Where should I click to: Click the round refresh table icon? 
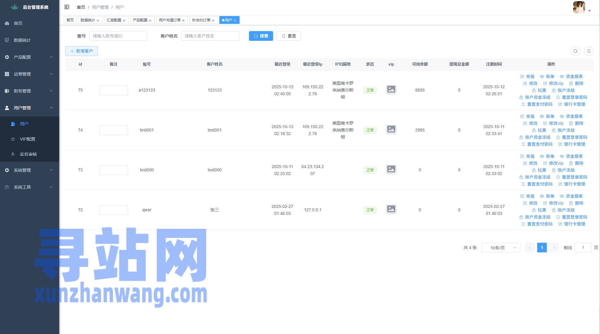point(589,51)
